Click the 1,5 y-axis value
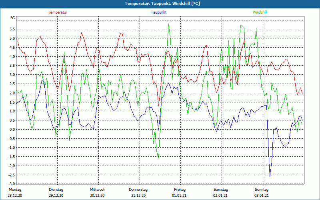This screenshot has width=320, height=200. (12, 102)
